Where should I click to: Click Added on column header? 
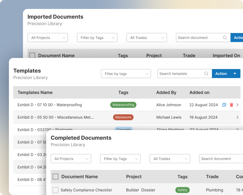click(199, 92)
